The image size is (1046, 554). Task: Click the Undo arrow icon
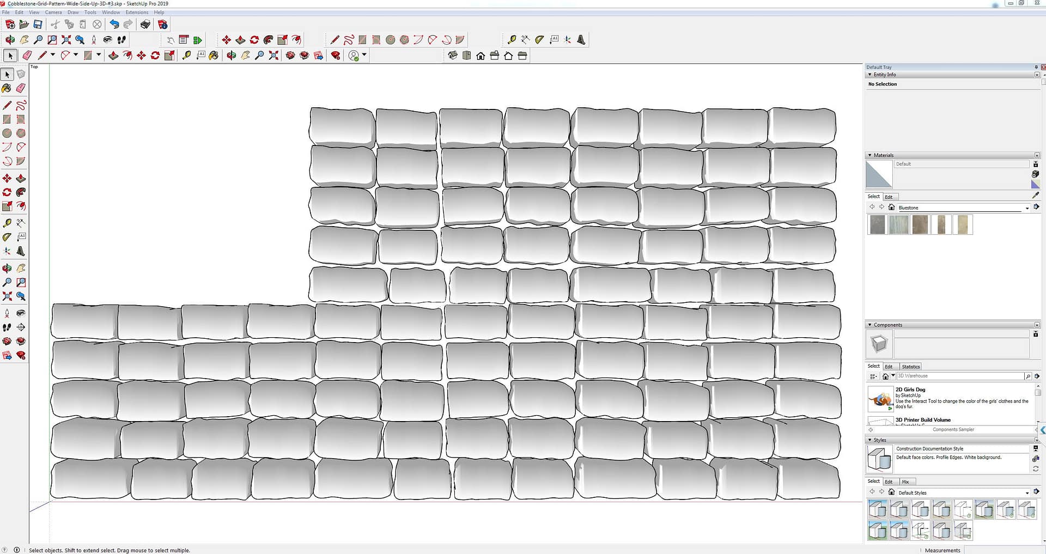(x=114, y=25)
